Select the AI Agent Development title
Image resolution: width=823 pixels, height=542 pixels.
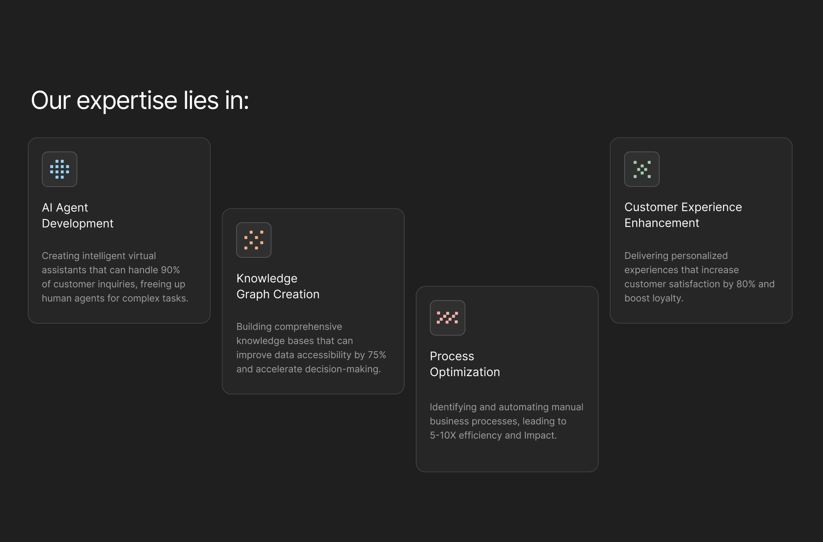pyautogui.click(x=78, y=216)
